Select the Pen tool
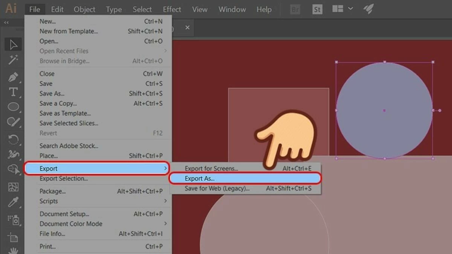Image resolution: width=452 pixels, height=254 pixels. coord(12,76)
